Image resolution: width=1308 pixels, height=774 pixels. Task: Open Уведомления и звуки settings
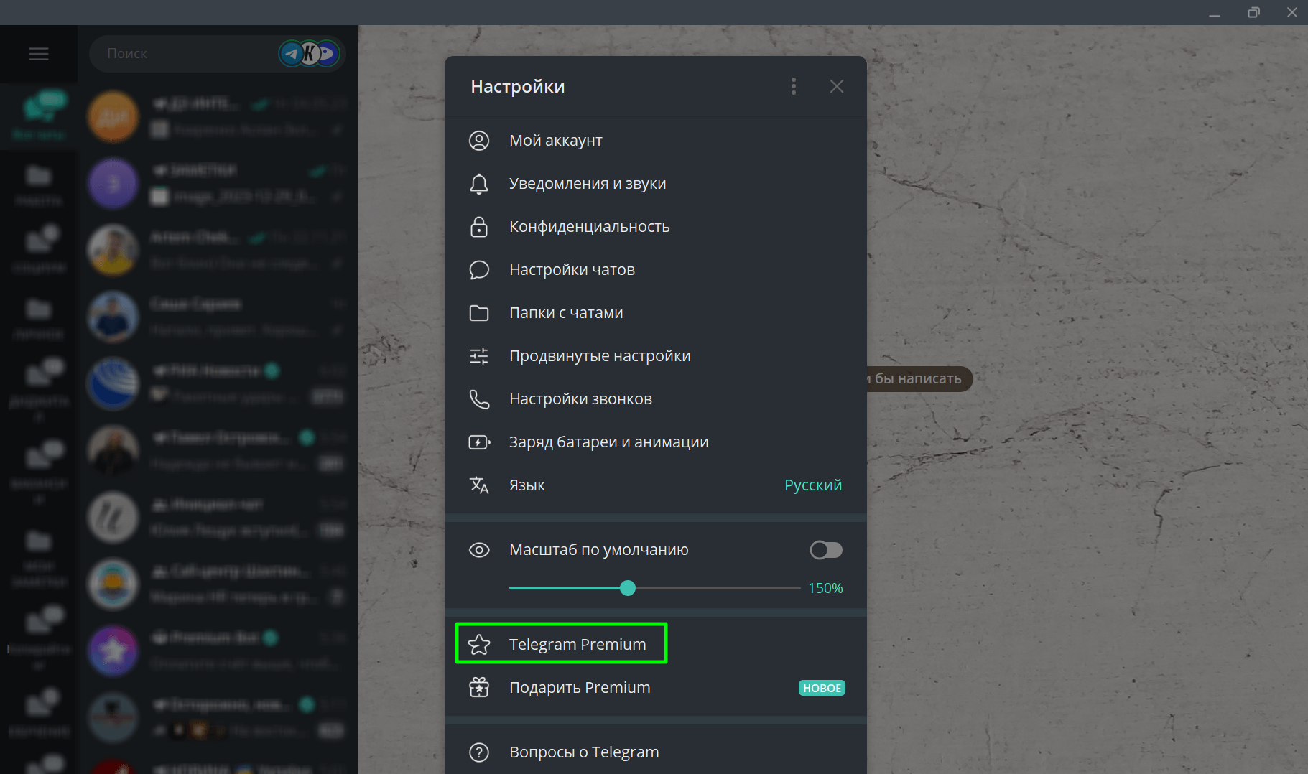[656, 184]
